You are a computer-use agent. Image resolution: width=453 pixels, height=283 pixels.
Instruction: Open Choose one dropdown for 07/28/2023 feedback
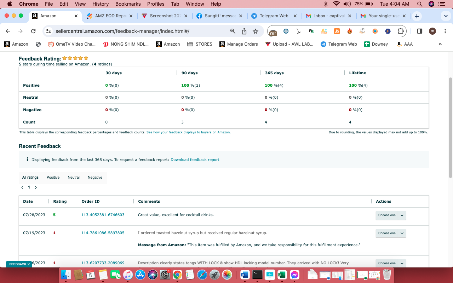[x=391, y=215]
